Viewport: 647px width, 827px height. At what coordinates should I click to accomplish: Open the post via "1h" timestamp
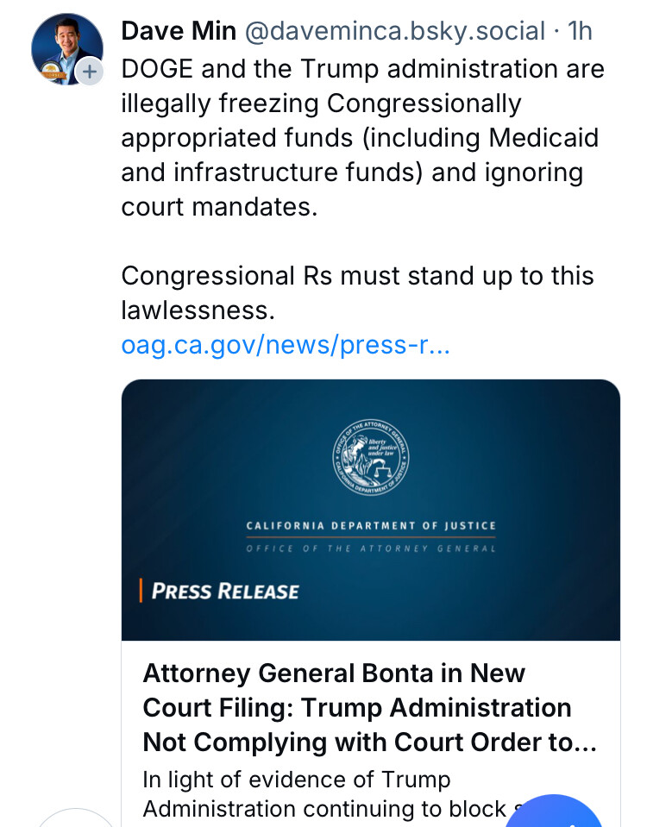[x=581, y=32]
